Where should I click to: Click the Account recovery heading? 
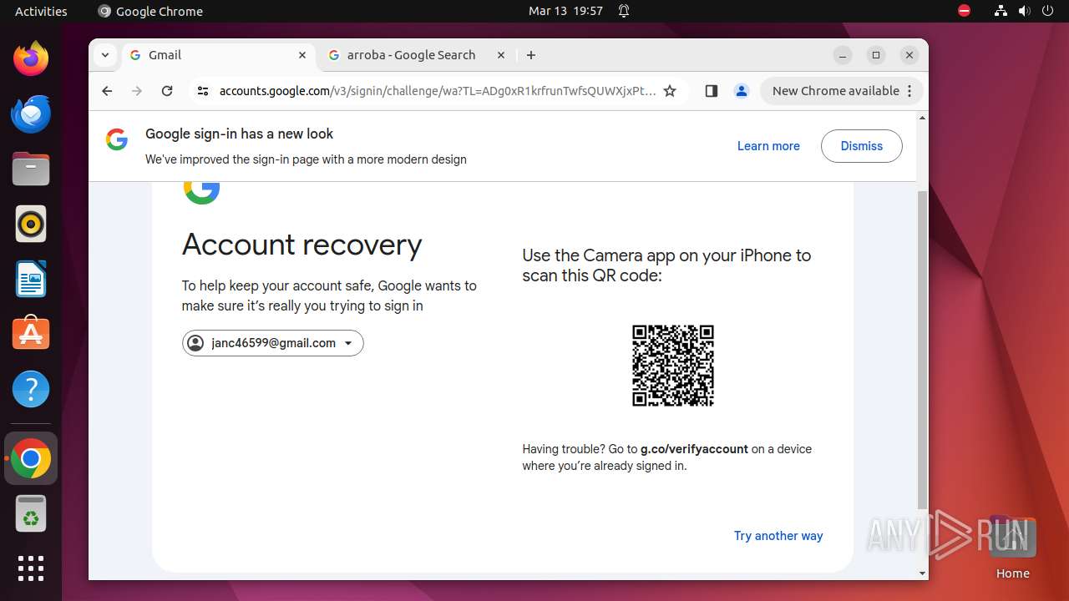click(301, 245)
